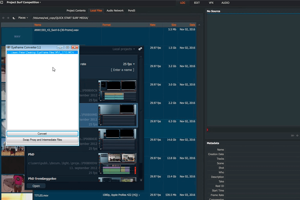Click the Convert button

42,133
